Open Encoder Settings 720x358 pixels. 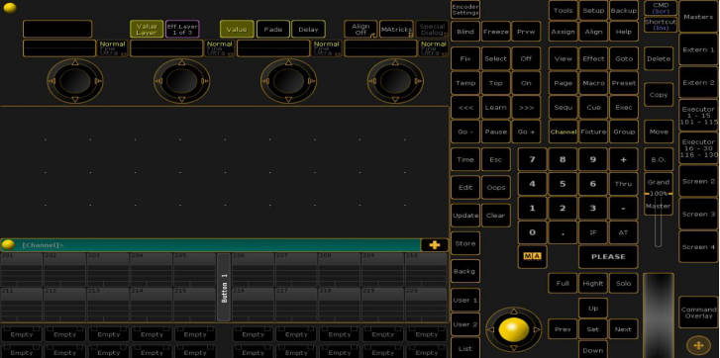point(465,10)
